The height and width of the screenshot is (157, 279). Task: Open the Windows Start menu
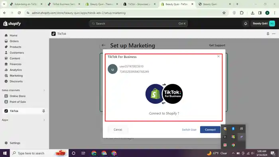click(5, 153)
